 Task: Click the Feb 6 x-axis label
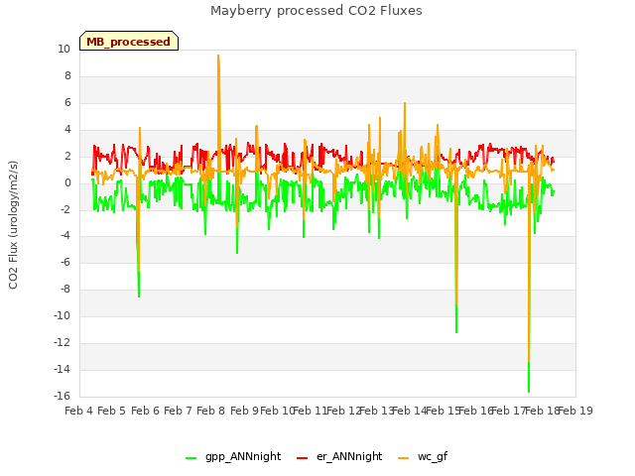tap(145, 411)
